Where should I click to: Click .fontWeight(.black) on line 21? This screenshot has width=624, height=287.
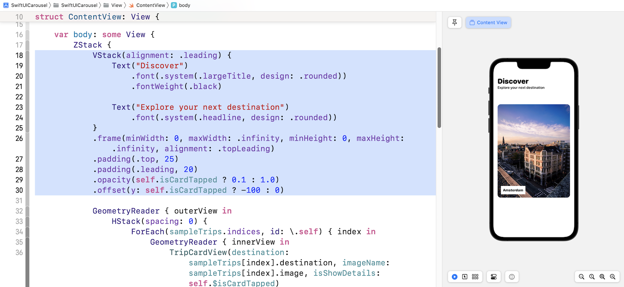coord(176,87)
